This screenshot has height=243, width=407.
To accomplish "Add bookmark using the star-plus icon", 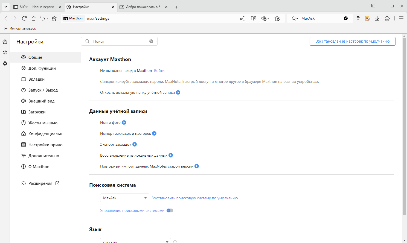I will pos(277,18).
